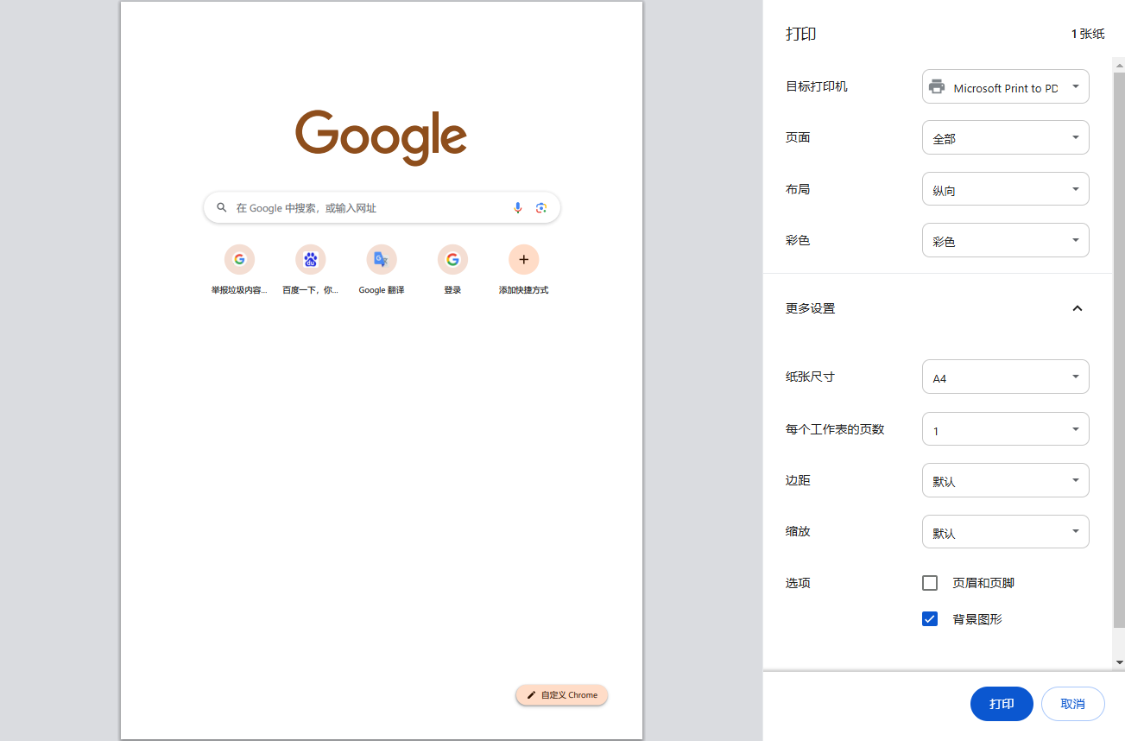Click the Google search input field
This screenshot has height=741, width=1125.
click(x=382, y=207)
